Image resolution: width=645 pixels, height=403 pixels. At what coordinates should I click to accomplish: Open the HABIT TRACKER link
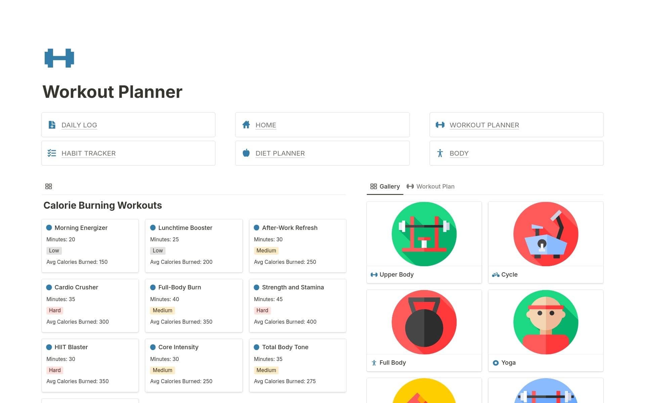click(x=88, y=153)
